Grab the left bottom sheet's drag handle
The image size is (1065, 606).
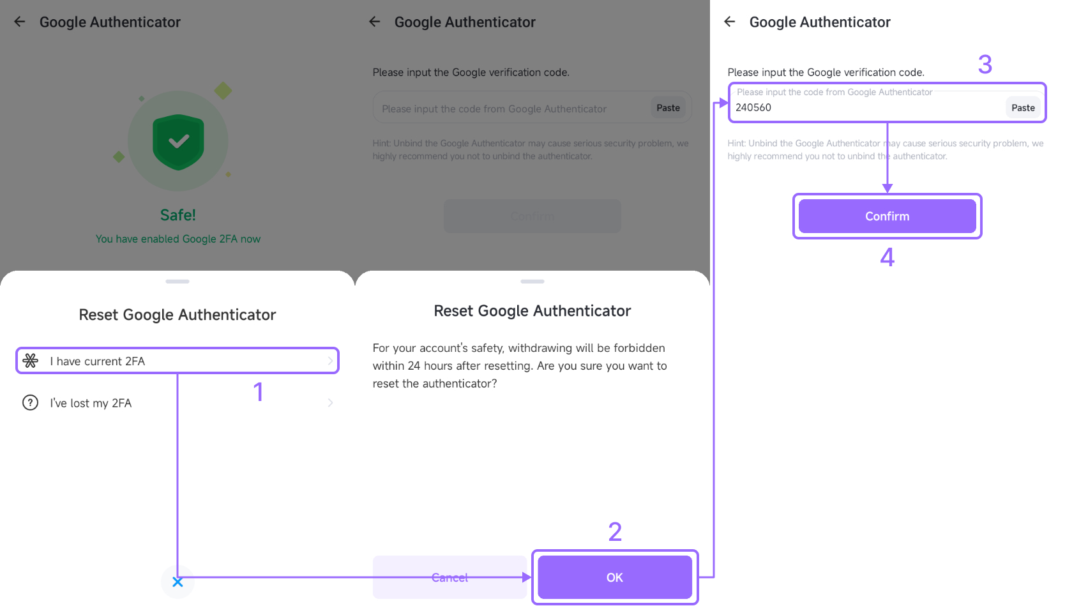tap(177, 281)
